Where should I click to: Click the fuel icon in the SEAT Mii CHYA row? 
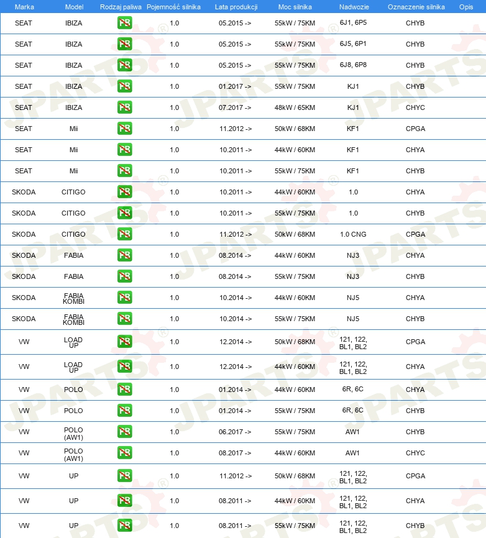[x=124, y=150]
